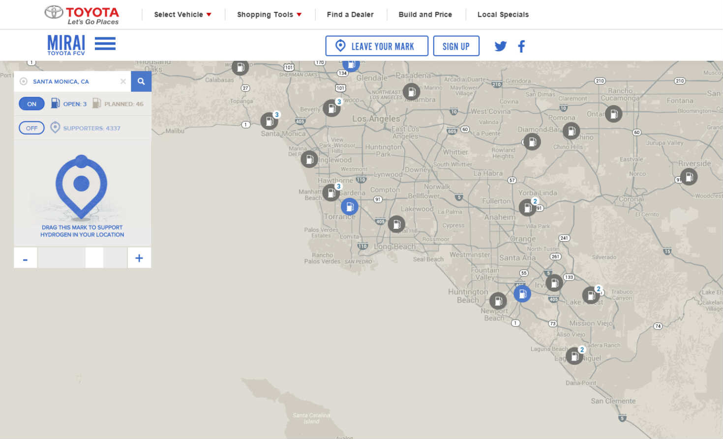Click the locate target icon in search box
723x439 pixels.
point(23,82)
